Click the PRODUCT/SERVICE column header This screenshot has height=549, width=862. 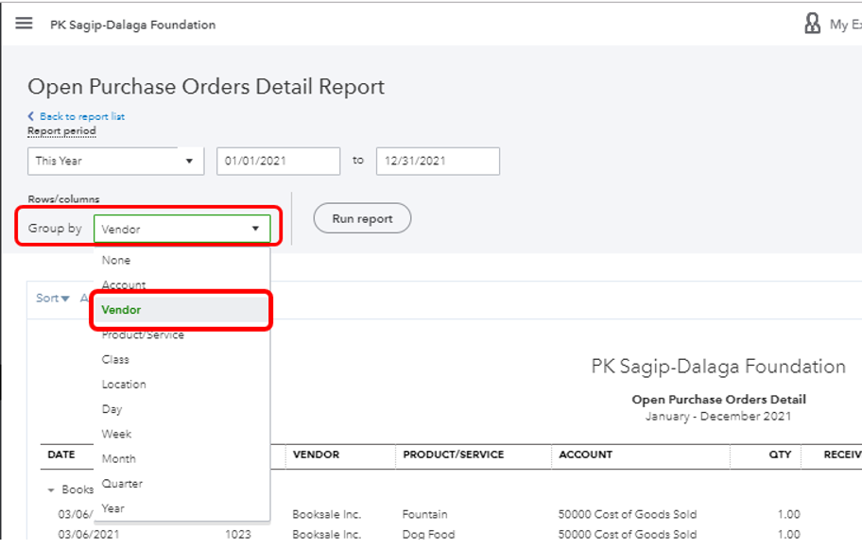coord(454,455)
